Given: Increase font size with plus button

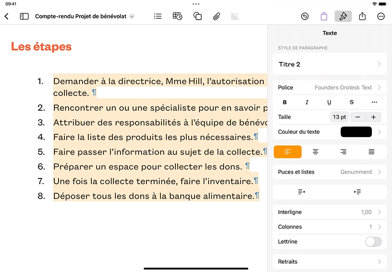Looking at the screenshot, I should pyautogui.click(x=373, y=117).
